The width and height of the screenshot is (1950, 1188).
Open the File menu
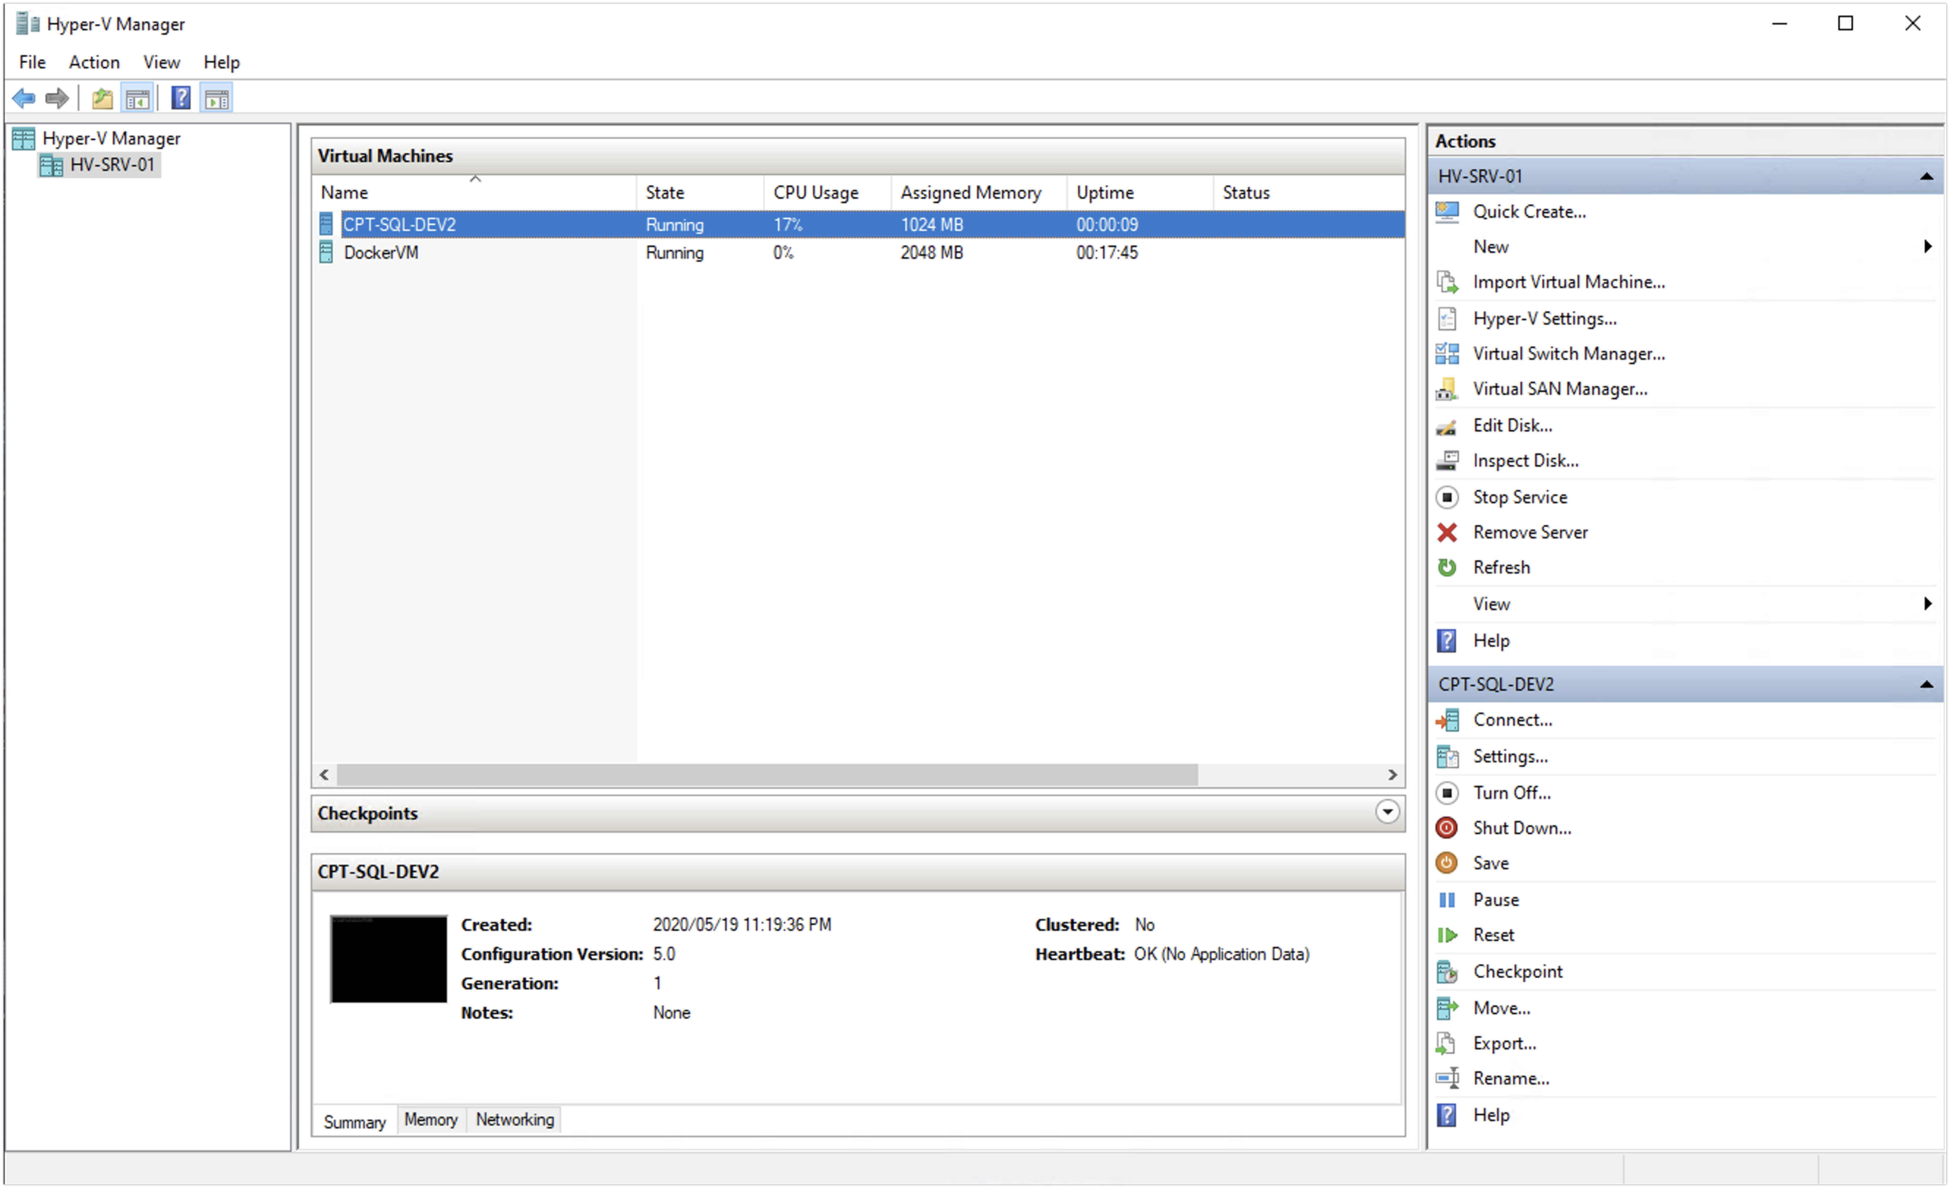[33, 62]
